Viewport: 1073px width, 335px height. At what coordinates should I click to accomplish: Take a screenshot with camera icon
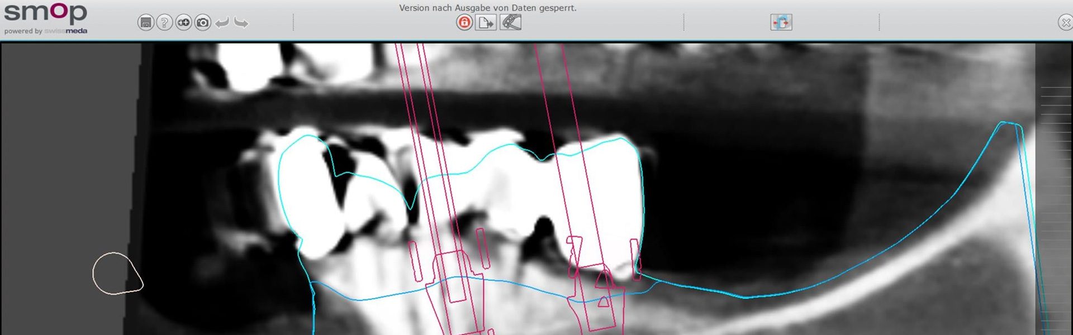point(203,22)
